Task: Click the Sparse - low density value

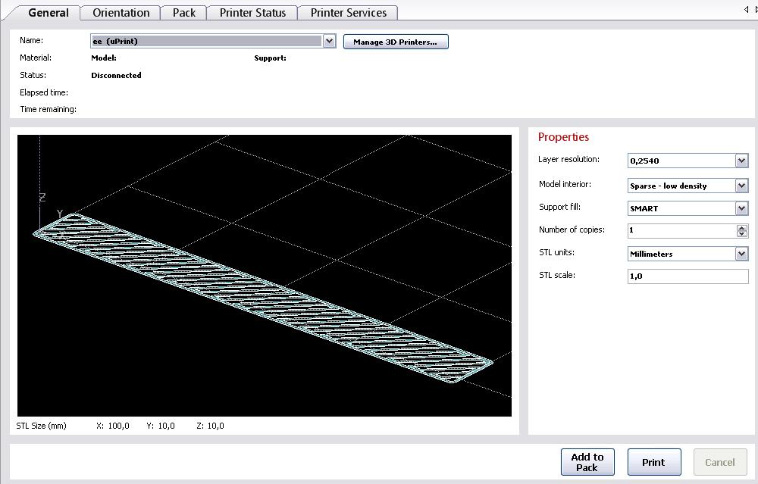Action: click(x=668, y=186)
